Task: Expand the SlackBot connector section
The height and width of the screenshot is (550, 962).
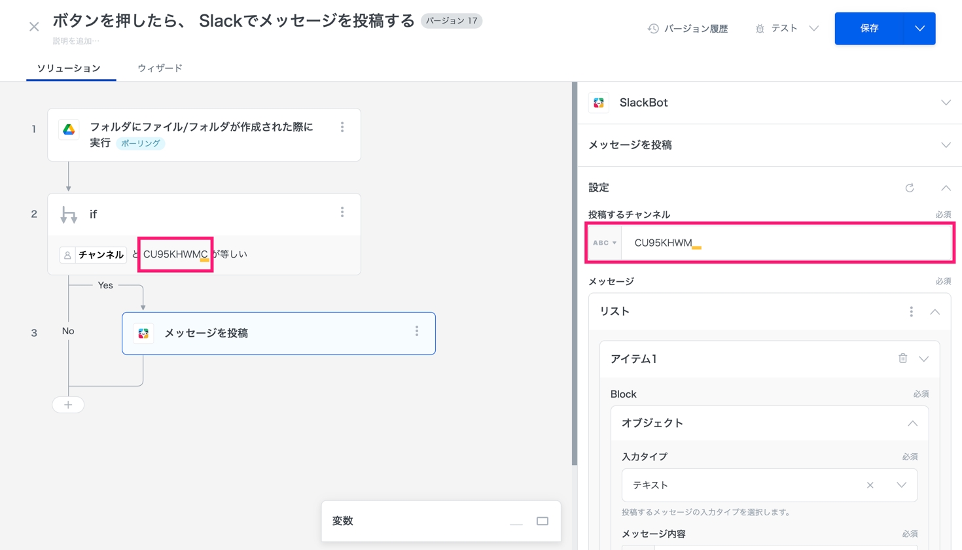Action: [x=945, y=103]
